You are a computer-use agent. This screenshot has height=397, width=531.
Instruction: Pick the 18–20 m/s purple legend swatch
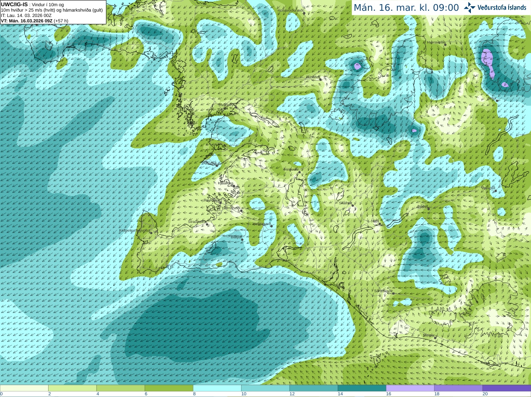pyautogui.click(x=458, y=388)
